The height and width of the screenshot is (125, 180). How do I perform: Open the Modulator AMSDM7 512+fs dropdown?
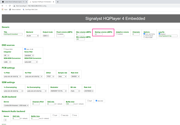[58, 91]
